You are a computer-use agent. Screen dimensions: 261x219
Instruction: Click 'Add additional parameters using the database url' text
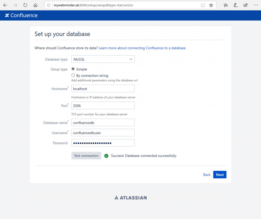(x=104, y=80)
